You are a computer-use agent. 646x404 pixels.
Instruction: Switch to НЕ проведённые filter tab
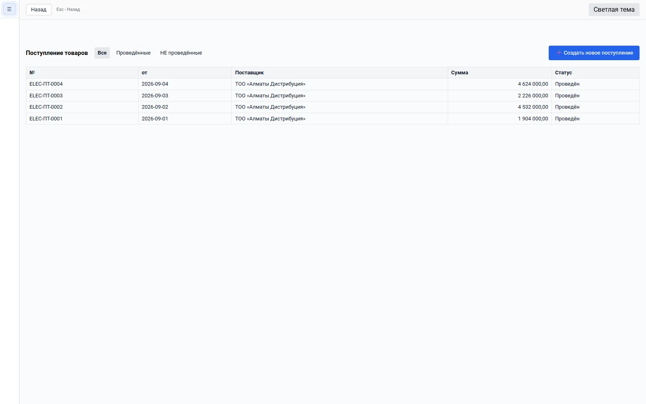coord(181,53)
